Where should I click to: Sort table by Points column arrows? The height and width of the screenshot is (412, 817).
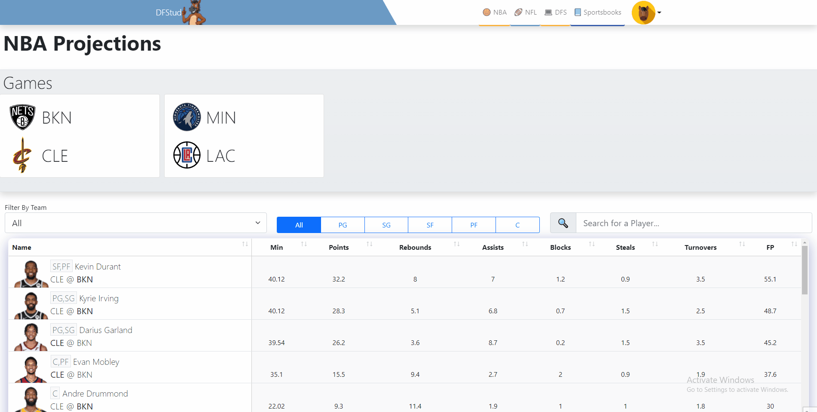point(369,244)
